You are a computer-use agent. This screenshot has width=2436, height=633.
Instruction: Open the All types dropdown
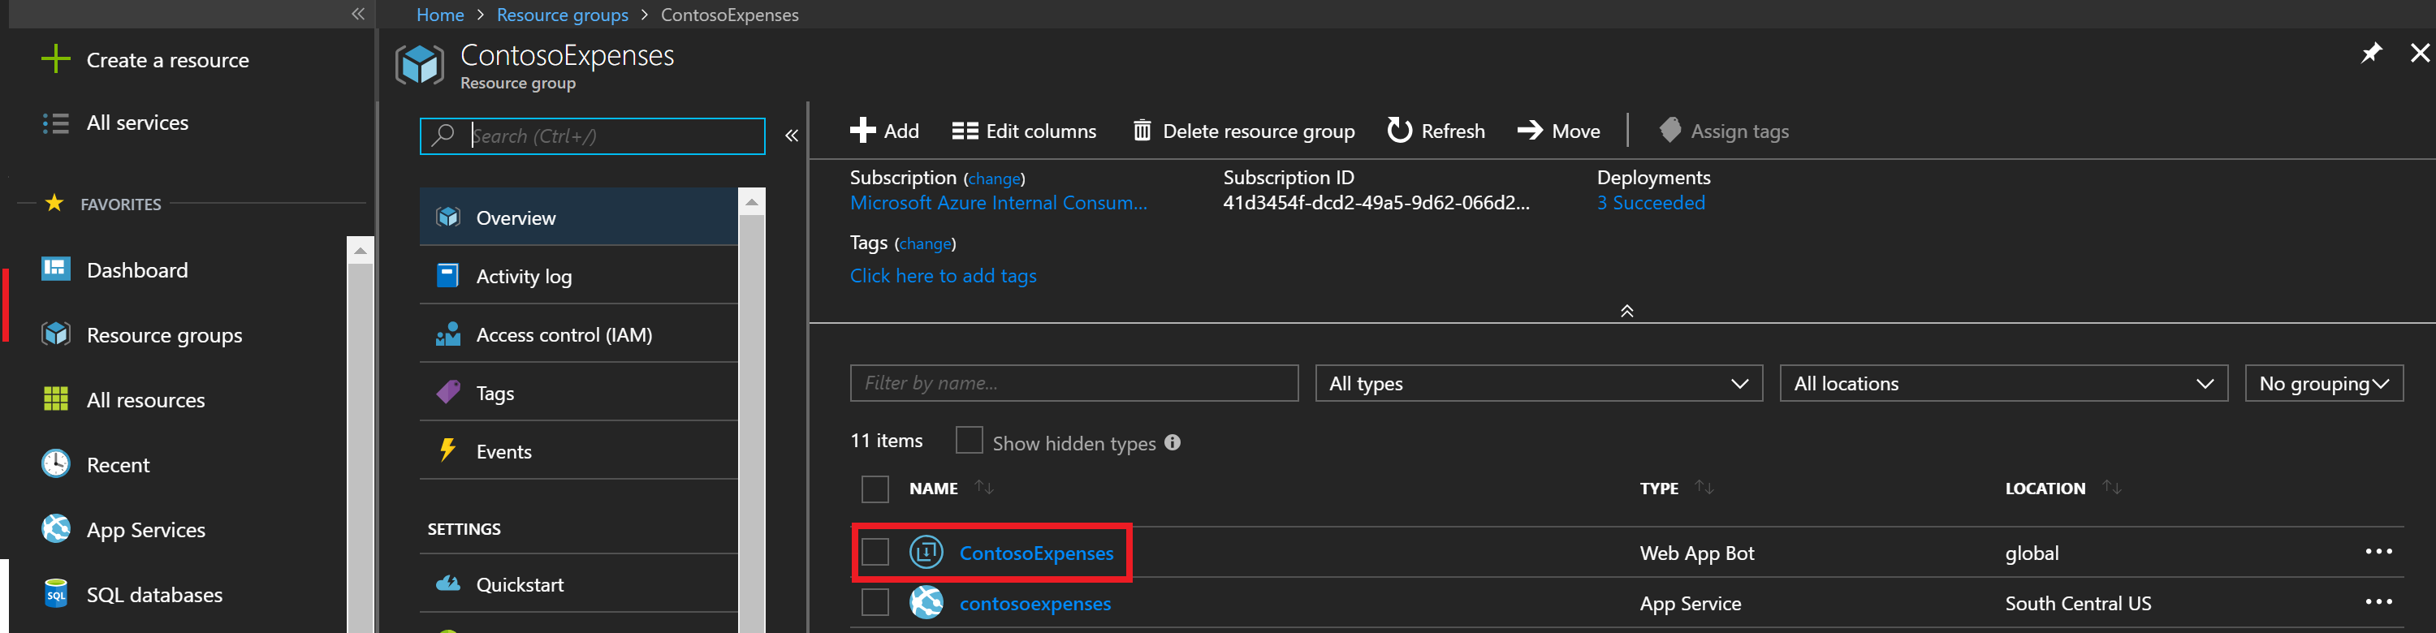pos(1539,382)
